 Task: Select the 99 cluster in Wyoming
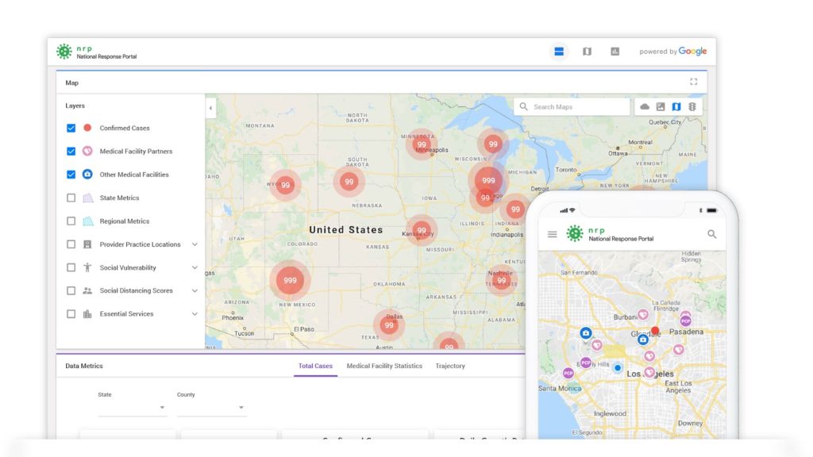pos(285,185)
